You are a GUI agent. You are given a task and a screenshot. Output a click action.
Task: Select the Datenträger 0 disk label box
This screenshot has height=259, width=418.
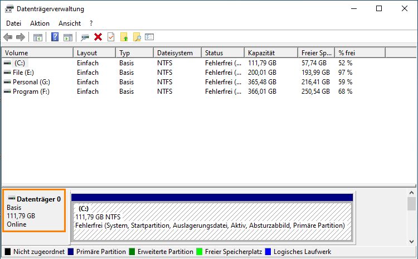coord(34,210)
